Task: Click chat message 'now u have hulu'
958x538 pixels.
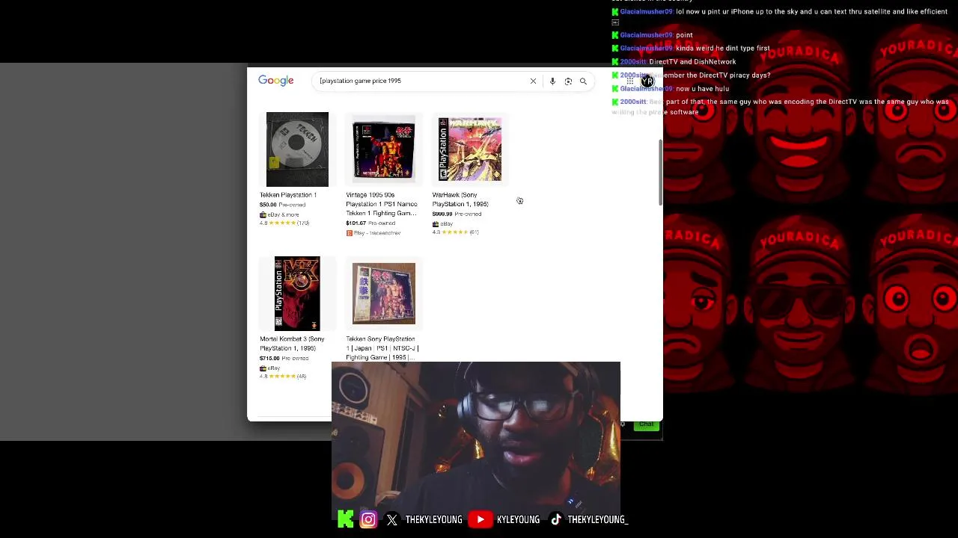Action: click(x=702, y=89)
